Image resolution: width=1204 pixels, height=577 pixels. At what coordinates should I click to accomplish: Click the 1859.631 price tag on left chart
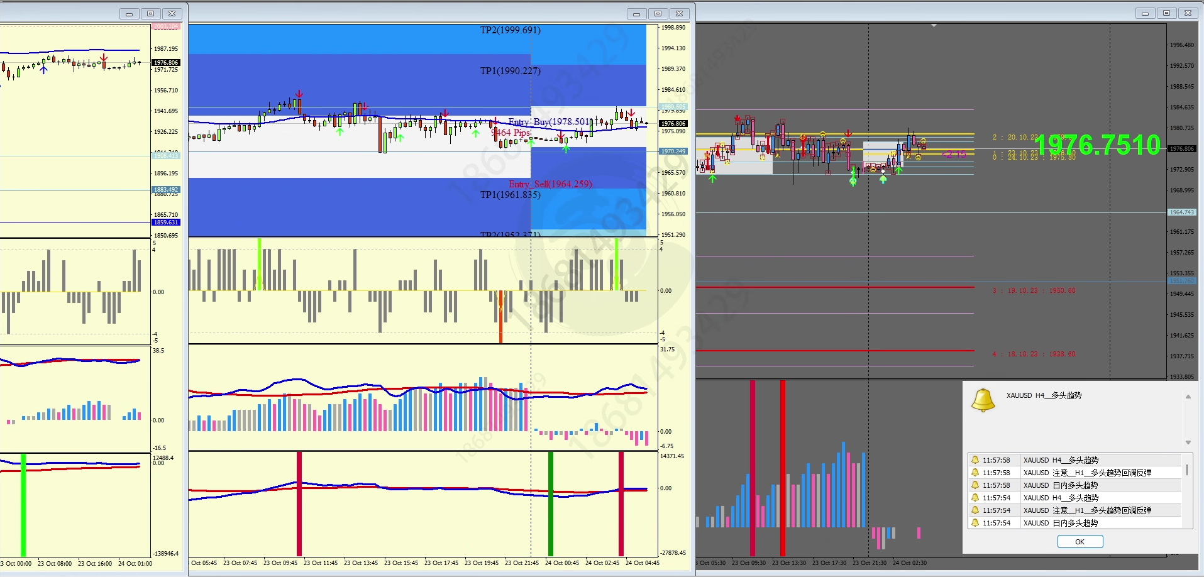point(166,223)
